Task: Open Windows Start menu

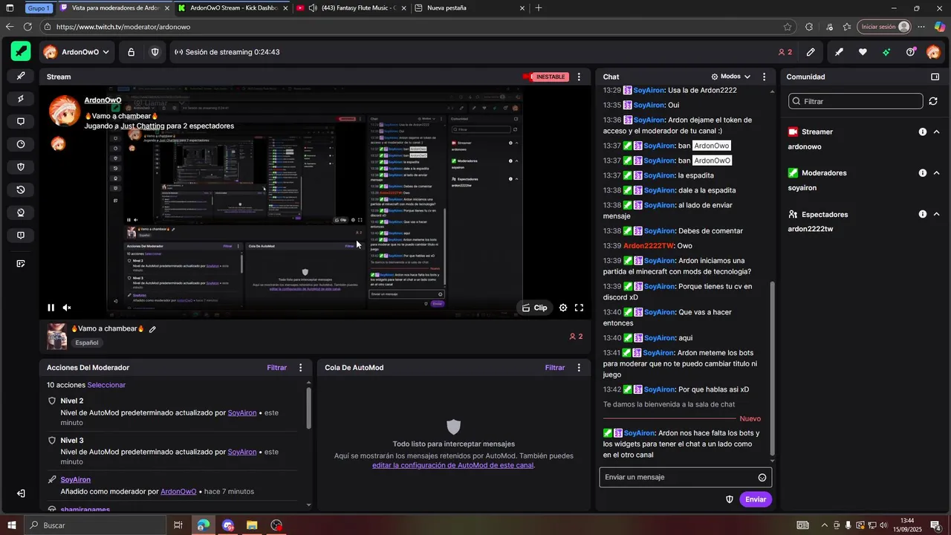Action: 11,525
